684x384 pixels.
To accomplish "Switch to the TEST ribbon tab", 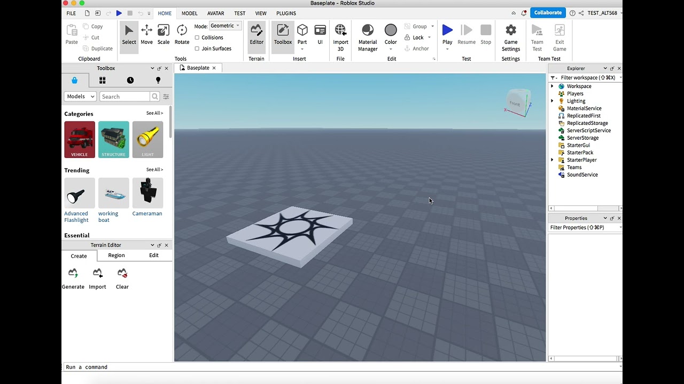I will (x=240, y=13).
